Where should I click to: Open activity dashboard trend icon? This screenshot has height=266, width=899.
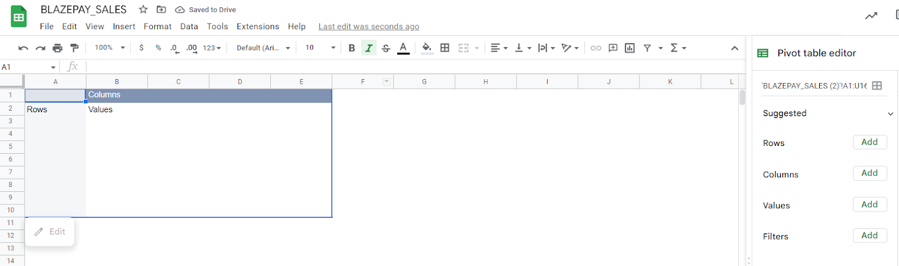[871, 16]
